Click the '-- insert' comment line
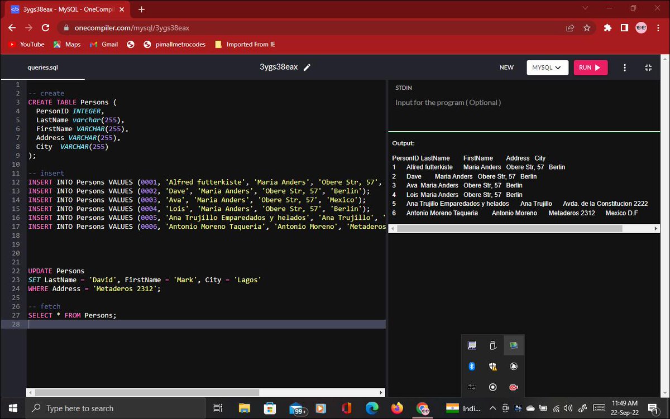This screenshot has width=670, height=419. [46, 174]
